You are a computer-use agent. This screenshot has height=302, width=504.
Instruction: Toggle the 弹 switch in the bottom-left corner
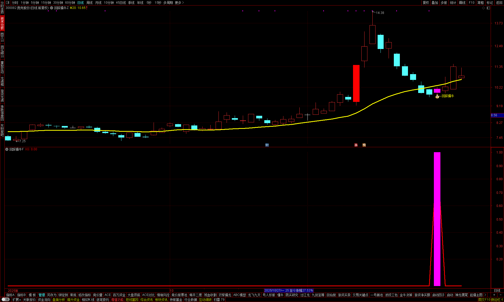[5, 299]
